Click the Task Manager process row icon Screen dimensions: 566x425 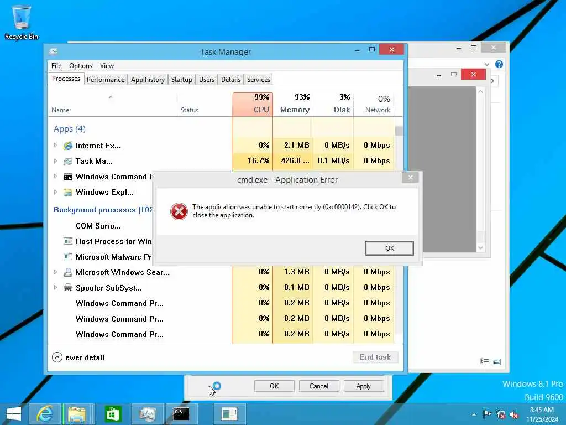click(x=68, y=161)
